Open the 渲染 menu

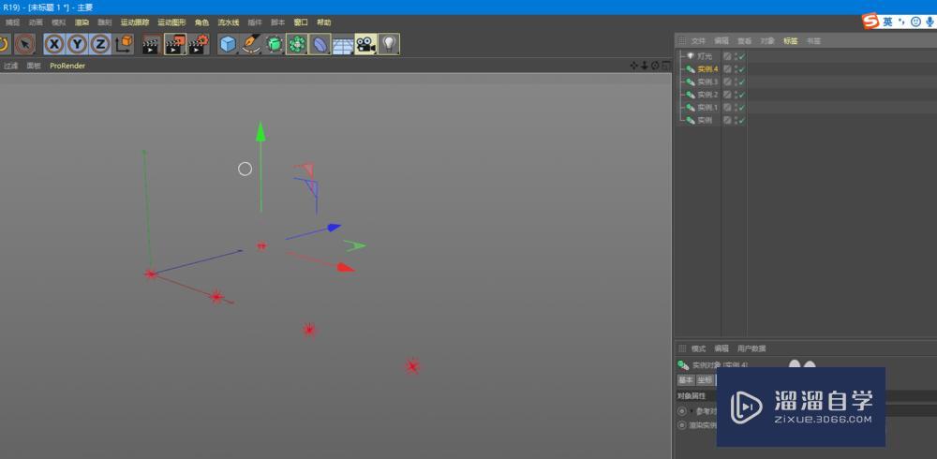coord(82,22)
